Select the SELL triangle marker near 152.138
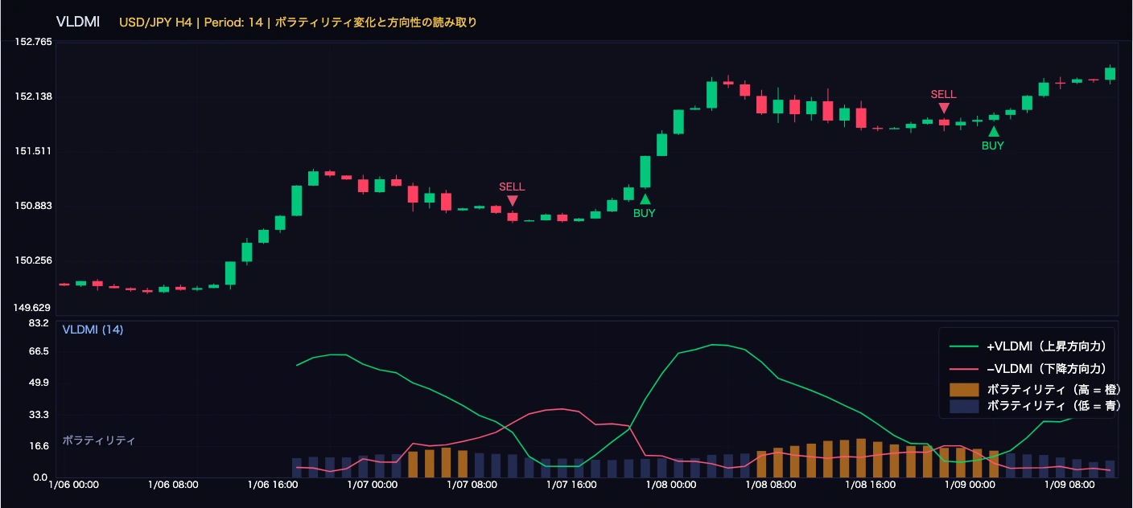Image resolution: width=1133 pixels, height=508 pixels. click(944, 109)
